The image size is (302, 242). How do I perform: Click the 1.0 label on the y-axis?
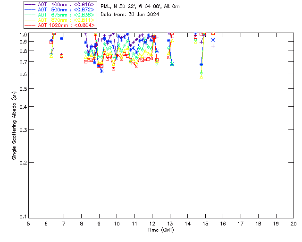click(22, 35)
